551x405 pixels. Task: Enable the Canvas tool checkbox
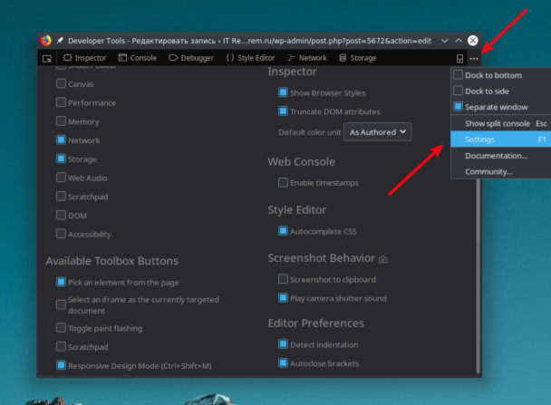click(x=61, y=83)
